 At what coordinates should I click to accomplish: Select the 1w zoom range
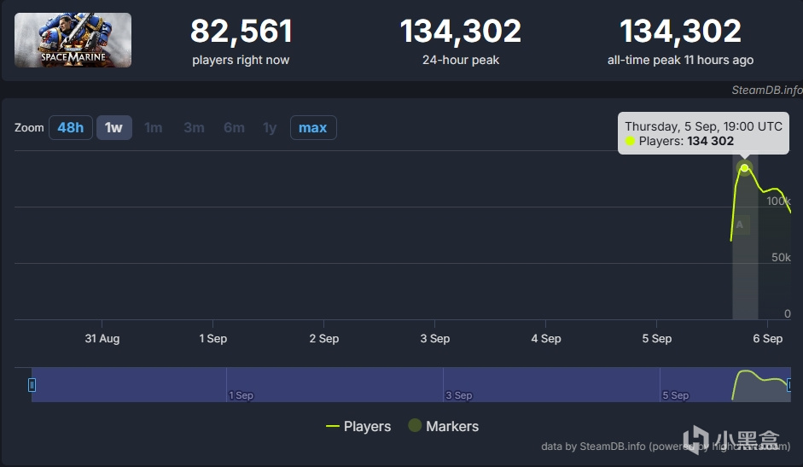pos(113,128)
